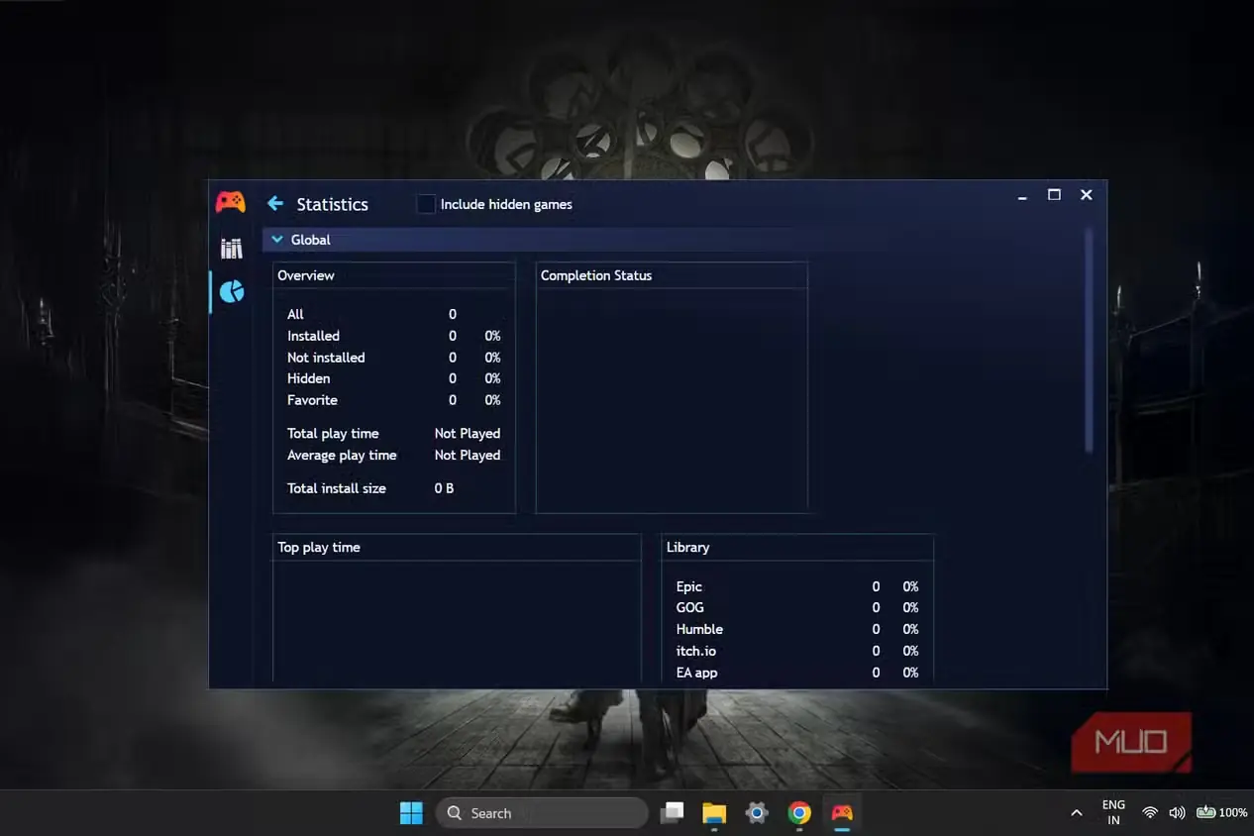Open Task View on the taskbar
This screenshot has width=1254, height=836.
coord(674,813)
